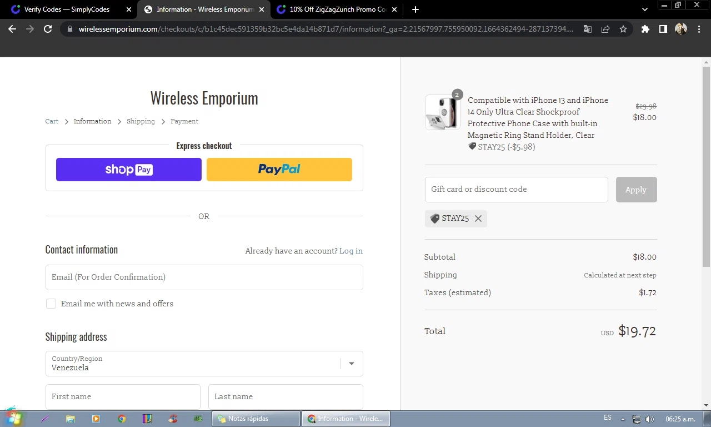Focus the Email order confirmation field
711x427 pixels.
[204, 277]
